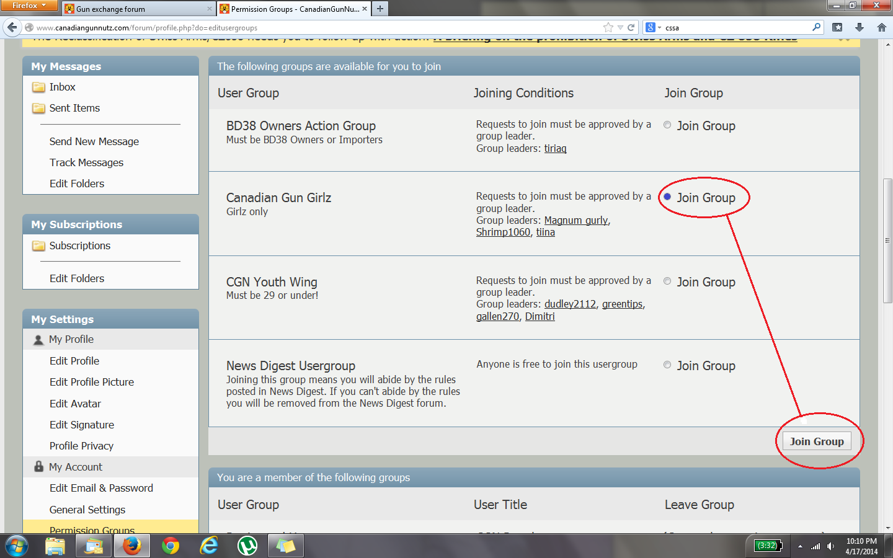This screenshot has width=893, height=558.
Task: Select Join Group radio for BD38 Owners
Action: click(667, 125)
